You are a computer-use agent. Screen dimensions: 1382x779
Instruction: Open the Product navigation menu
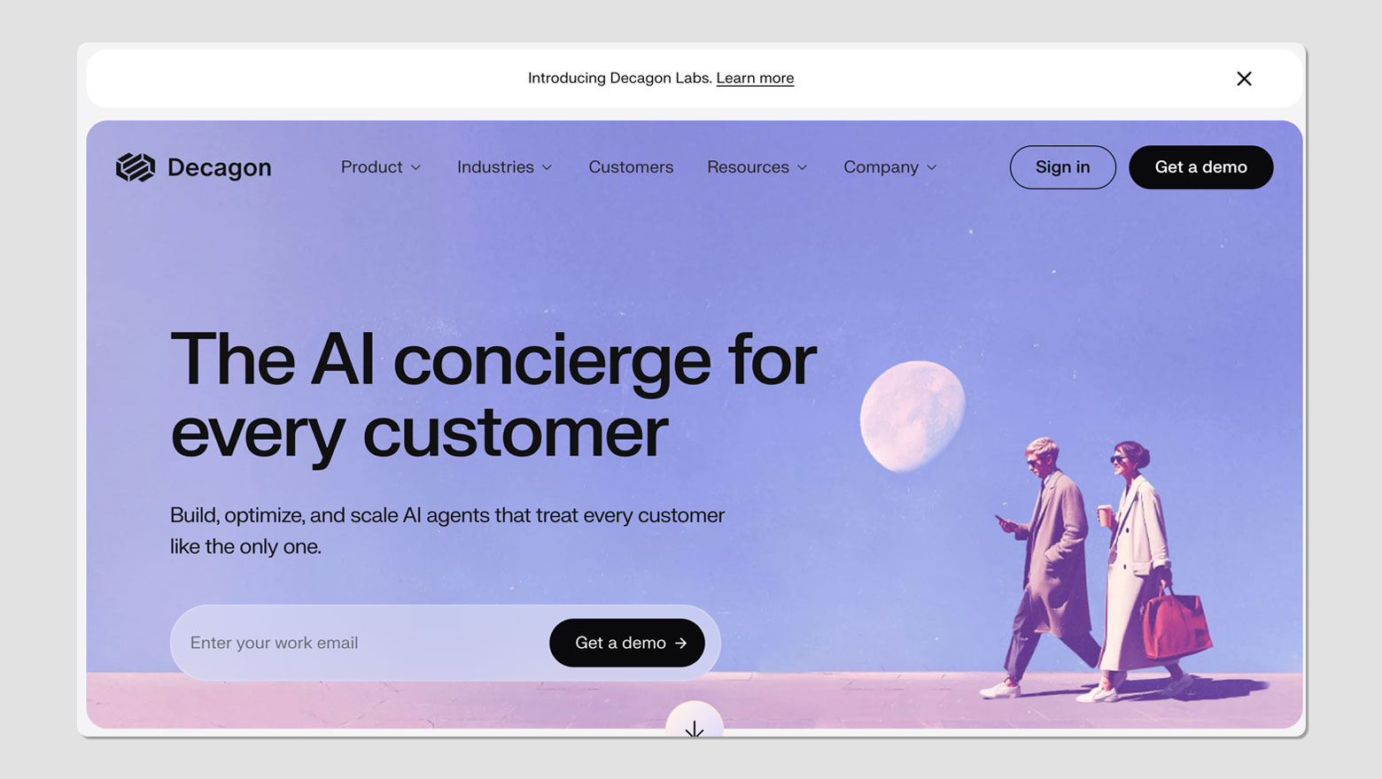click(x=381, y=167)
